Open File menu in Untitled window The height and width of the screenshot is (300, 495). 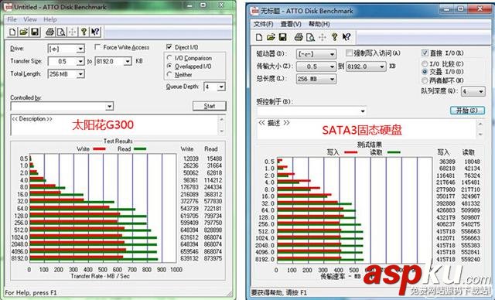(x=12, y=19)
